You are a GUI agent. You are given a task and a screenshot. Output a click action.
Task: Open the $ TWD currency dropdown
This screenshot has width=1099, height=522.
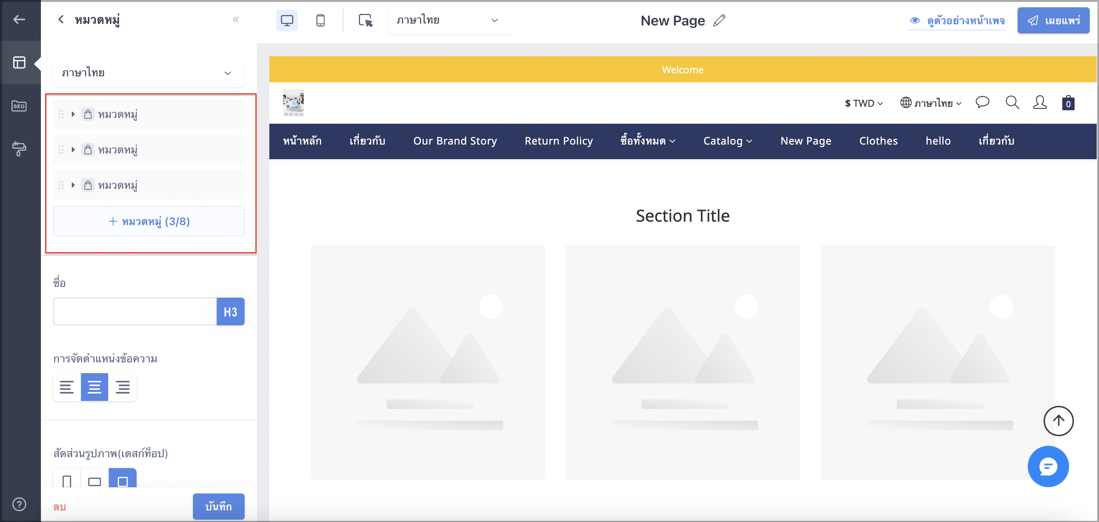[864, 103]
